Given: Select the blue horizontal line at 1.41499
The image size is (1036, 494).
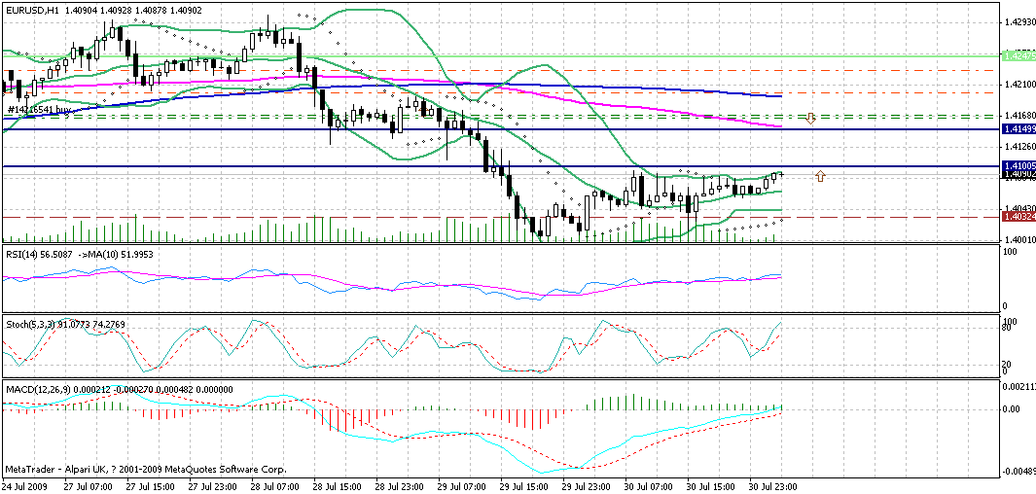Looking at the screenshot, I should (x=501, y=128).
